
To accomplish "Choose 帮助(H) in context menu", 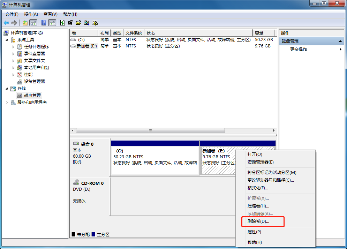I will 276,242.
